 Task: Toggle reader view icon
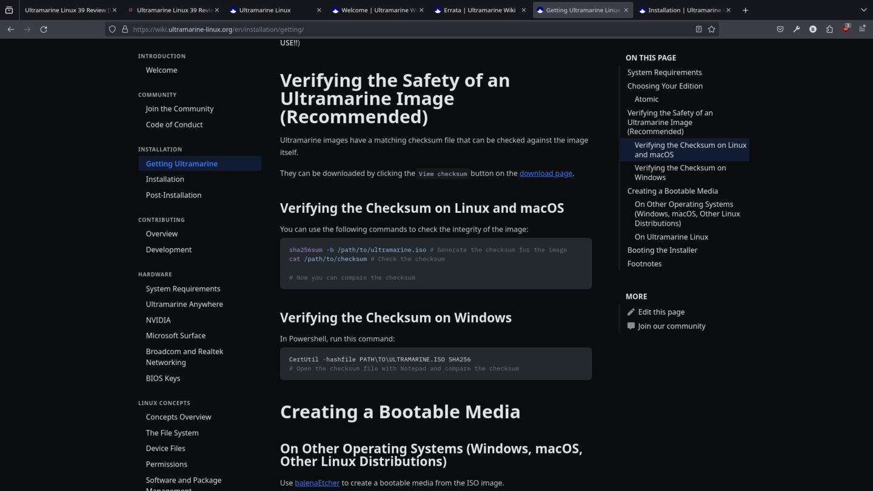(x=698, y=29)
